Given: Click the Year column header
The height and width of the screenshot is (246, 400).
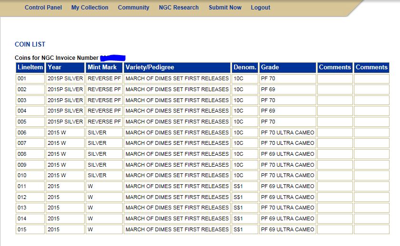Looking at the screenshot, I should pyautogui.click(x=65, y=67).
